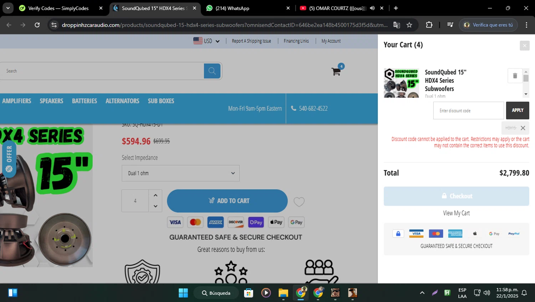Close the Your Cart panel
This screenshot has width=535, height=302.
(x=524, y=46)
